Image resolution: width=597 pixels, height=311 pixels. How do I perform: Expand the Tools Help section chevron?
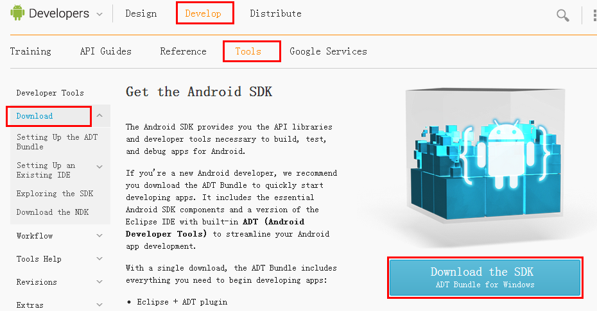pyautogui.click(x=99, y=259)
